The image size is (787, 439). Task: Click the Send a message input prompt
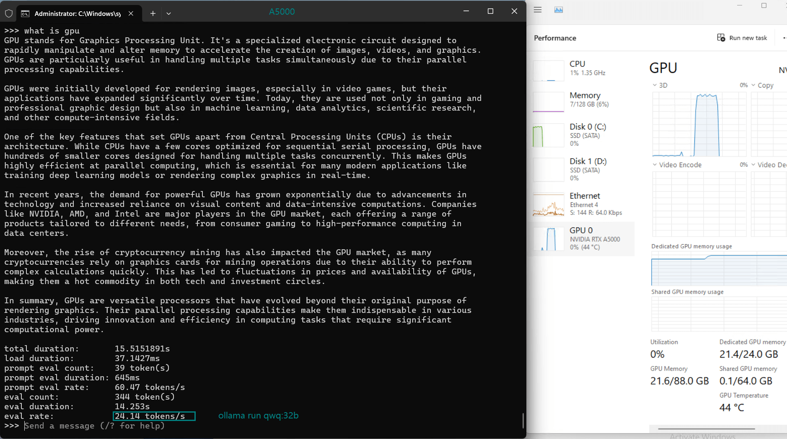click(x=94, y=426)
